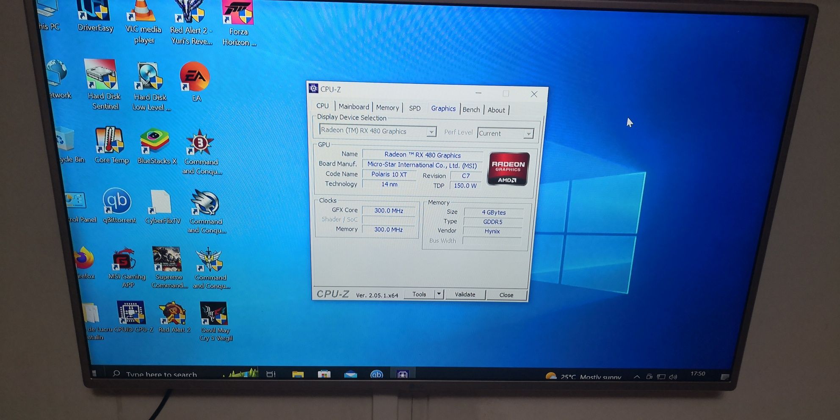Launch Forza Horizon desktop icon

point(239,22)
